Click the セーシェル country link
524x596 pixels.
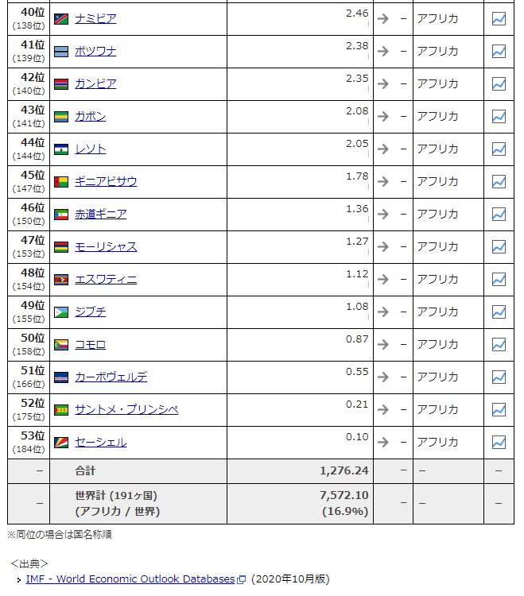(x=100, y=442)
